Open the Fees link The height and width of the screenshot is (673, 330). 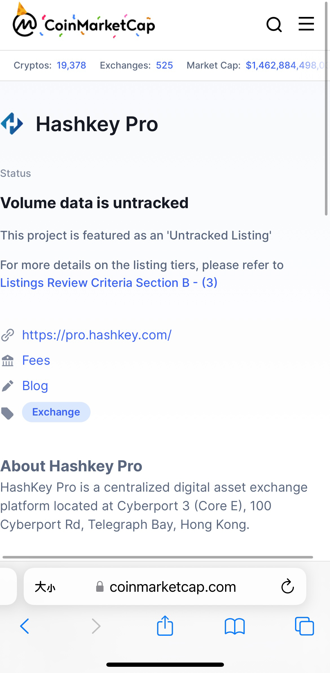36,360
